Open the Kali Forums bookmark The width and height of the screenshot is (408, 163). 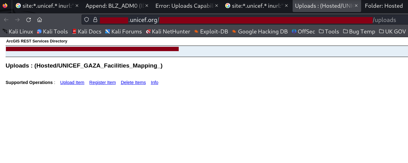click(x=123, y=31)
